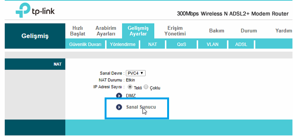Screen dimensions: 293x136
Task: Select the Tekli radio button
Action: [x=130, y=87]
